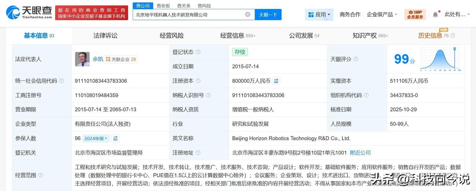Switch to 查老板 search tab
The image size is (476, 191).
pyautogui.click(x=163, y=6)
